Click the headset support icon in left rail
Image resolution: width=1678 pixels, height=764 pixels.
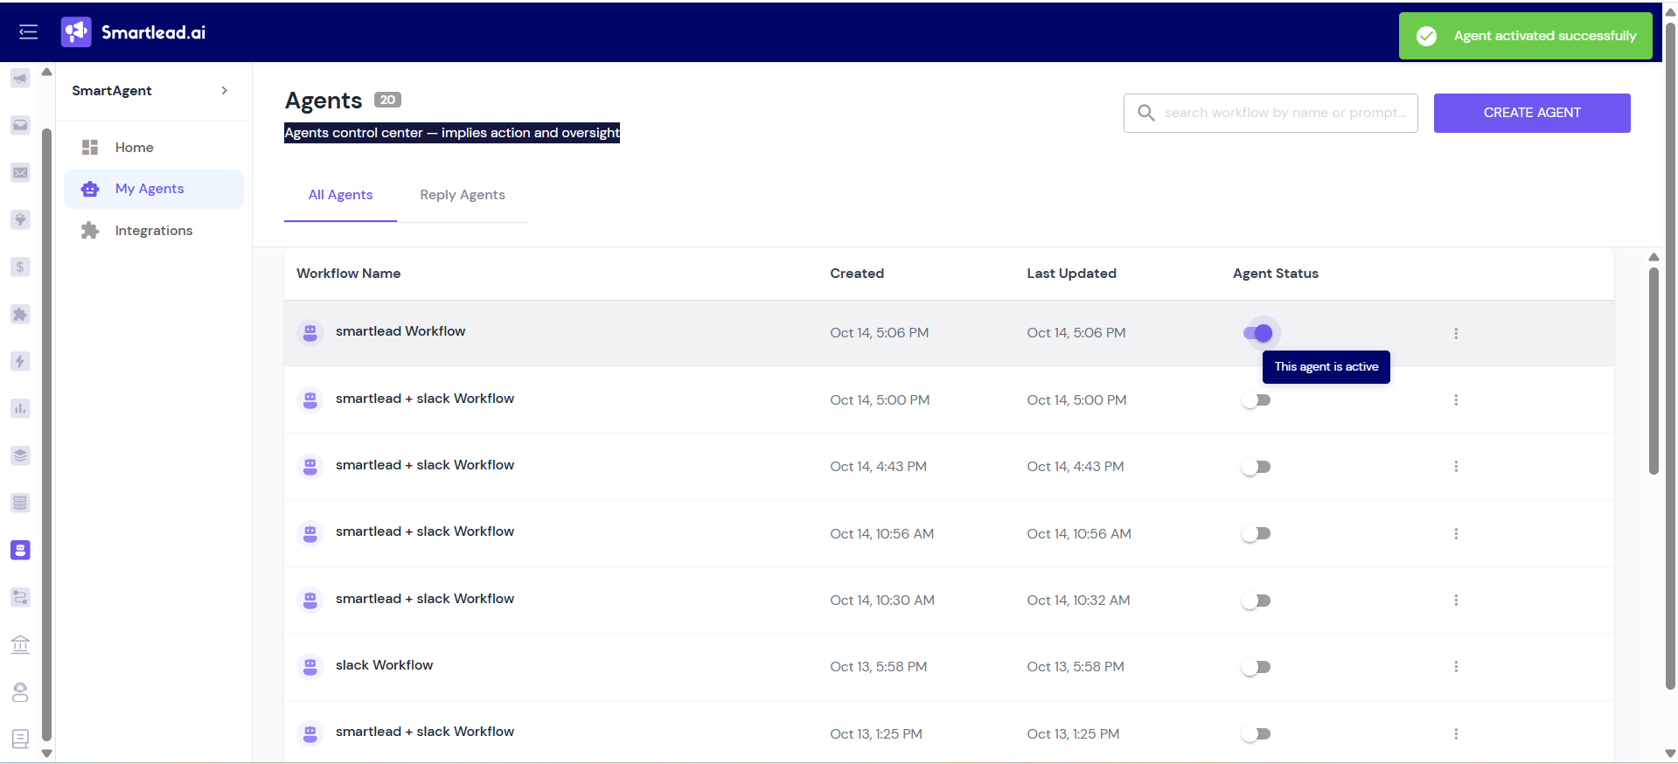(20, 692)
